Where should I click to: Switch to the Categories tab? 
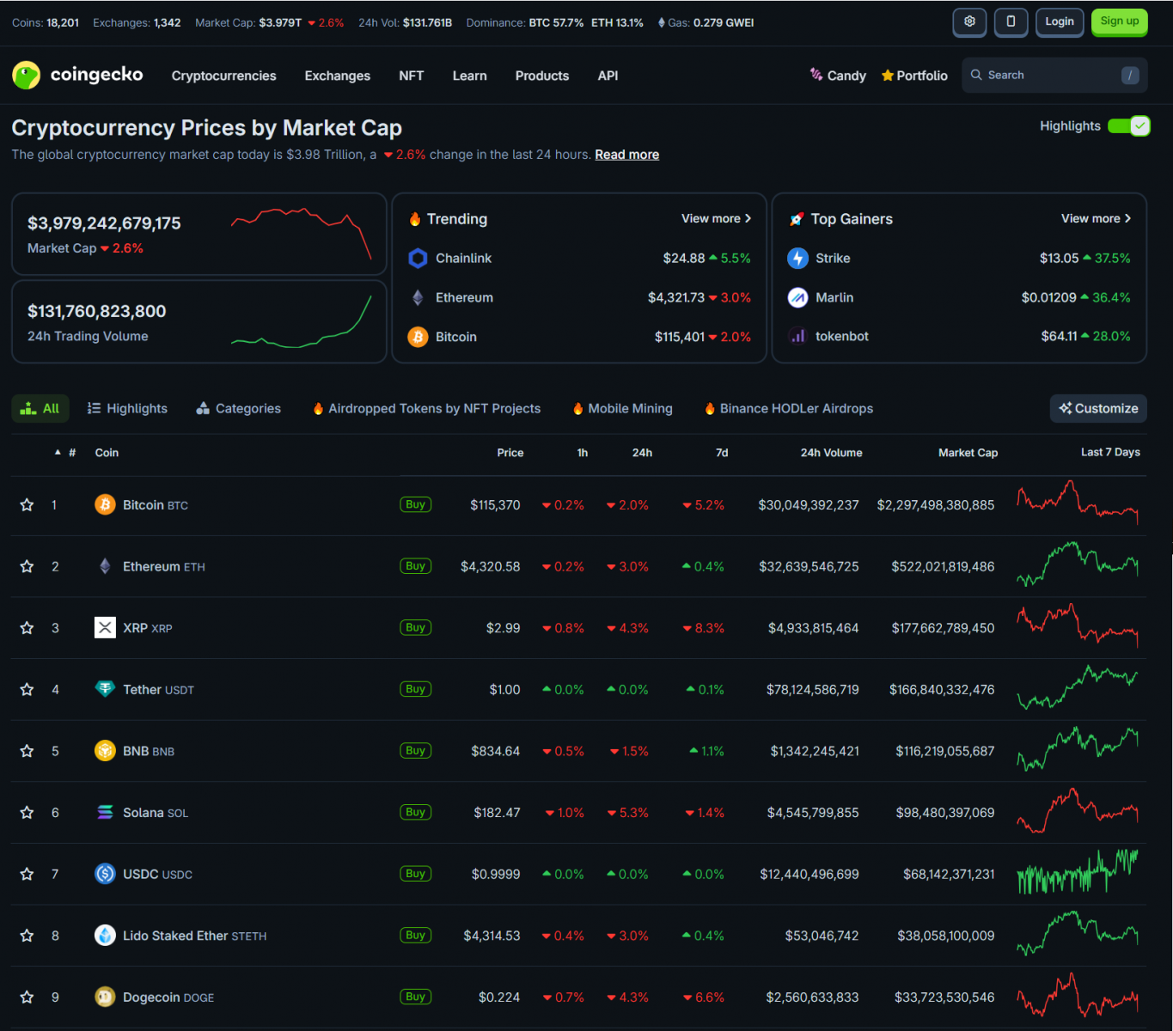click(239, 409)
